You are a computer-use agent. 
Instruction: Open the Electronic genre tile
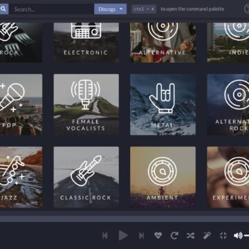point(86,42)
